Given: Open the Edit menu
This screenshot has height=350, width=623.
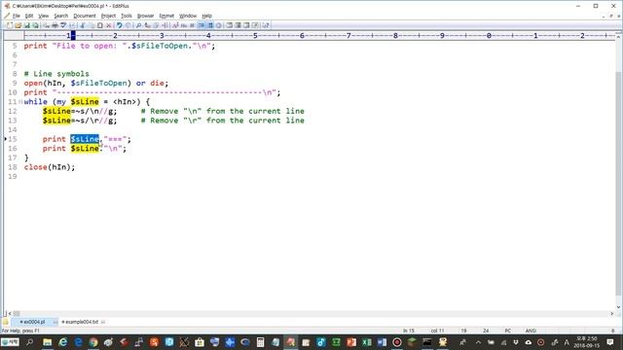Looking at the screenshot, I should click(x=29, y=16).
